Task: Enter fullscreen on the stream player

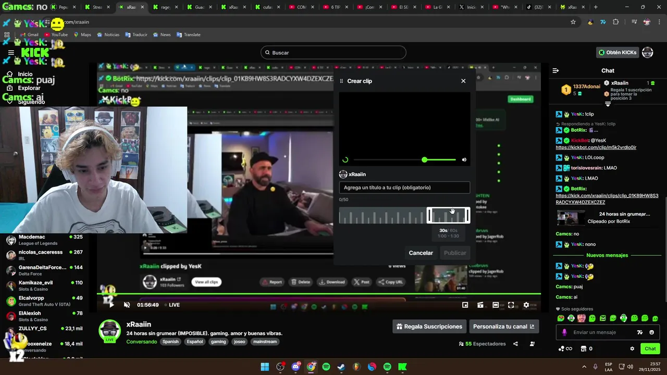Action: tap(511, 305)
